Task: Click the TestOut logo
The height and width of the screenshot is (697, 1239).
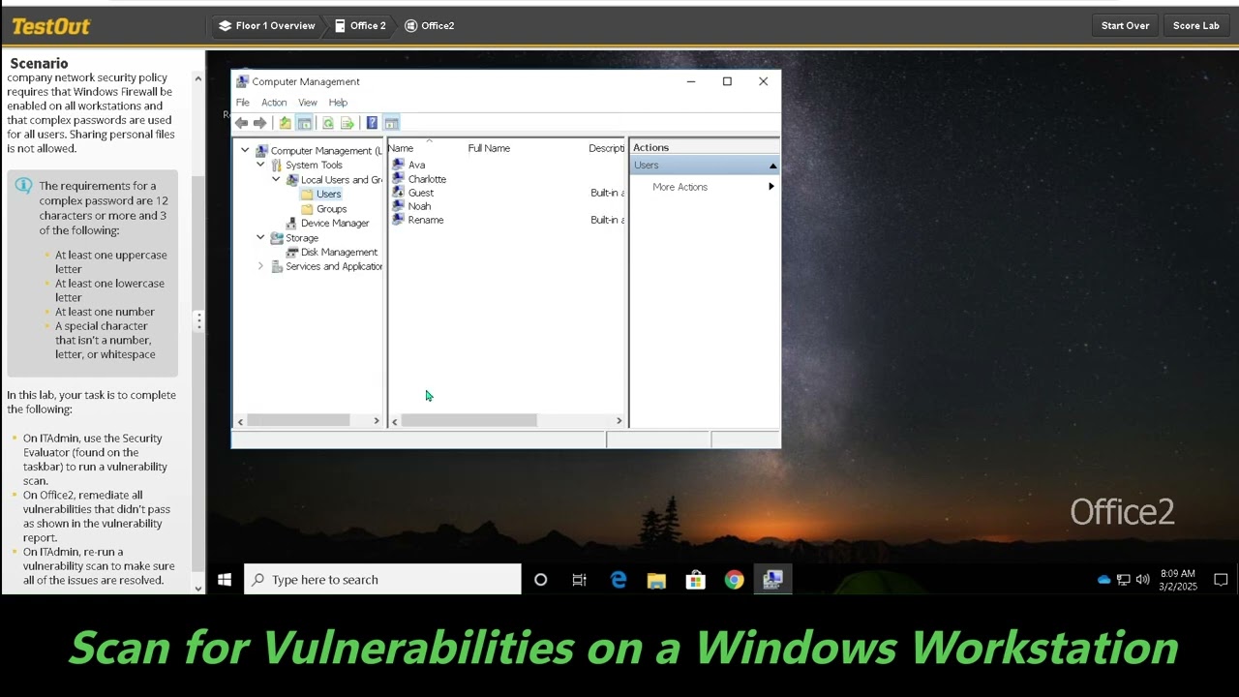Action: 51,26
